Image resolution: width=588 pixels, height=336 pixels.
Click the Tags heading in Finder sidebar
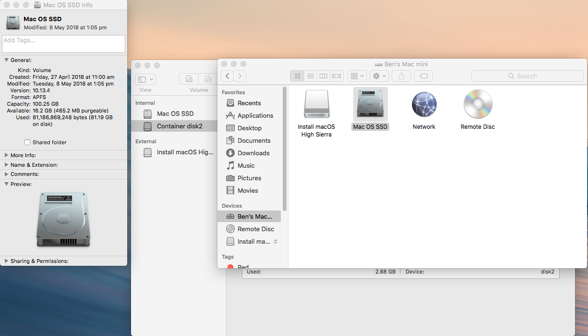pos(228,257)
